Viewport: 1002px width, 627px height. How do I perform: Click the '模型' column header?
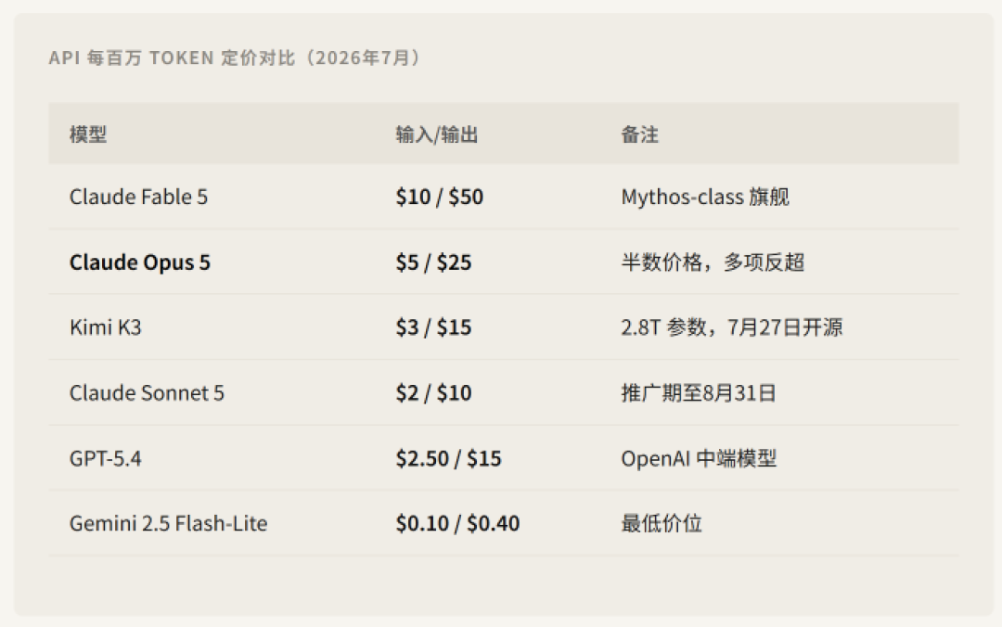coord(88,134)
